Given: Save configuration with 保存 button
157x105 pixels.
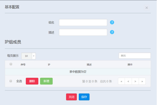Looking at the screenshot, I should 84,97.
